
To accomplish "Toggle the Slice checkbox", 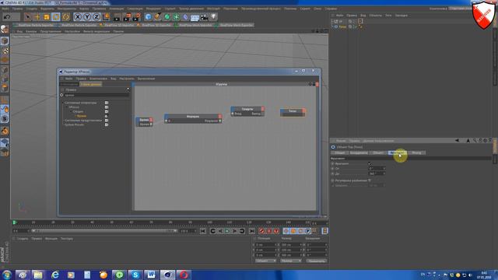I will point(370,163).
